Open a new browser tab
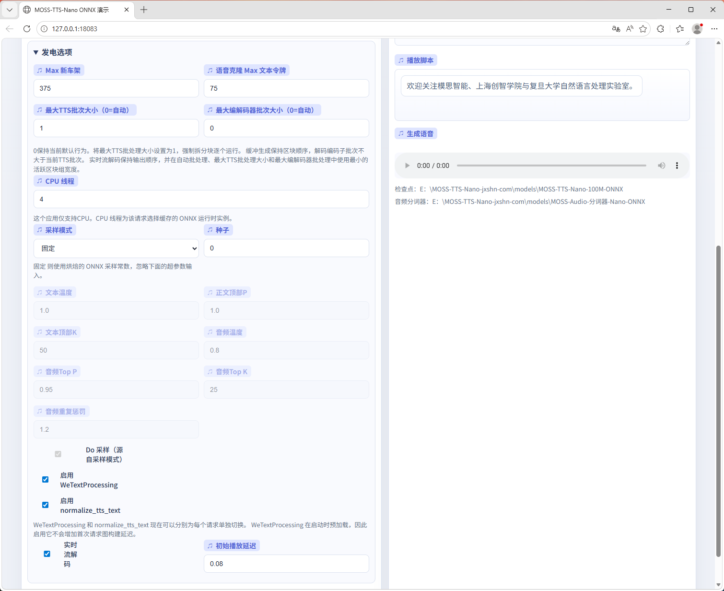Viewport: 724px width, 591px height. [144, 10]
